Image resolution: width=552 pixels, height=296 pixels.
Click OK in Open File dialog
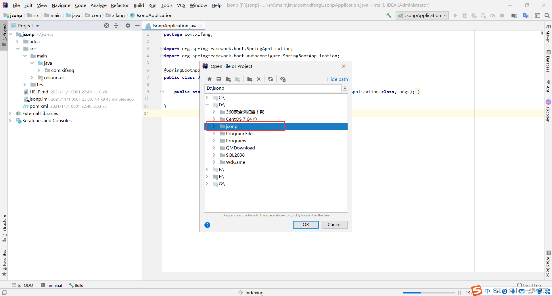[306, 225]
